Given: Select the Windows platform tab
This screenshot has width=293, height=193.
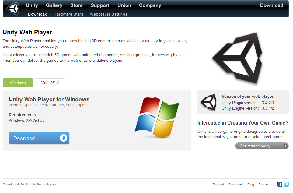Looking at the screenshot, I should click(x=18, y=83).
